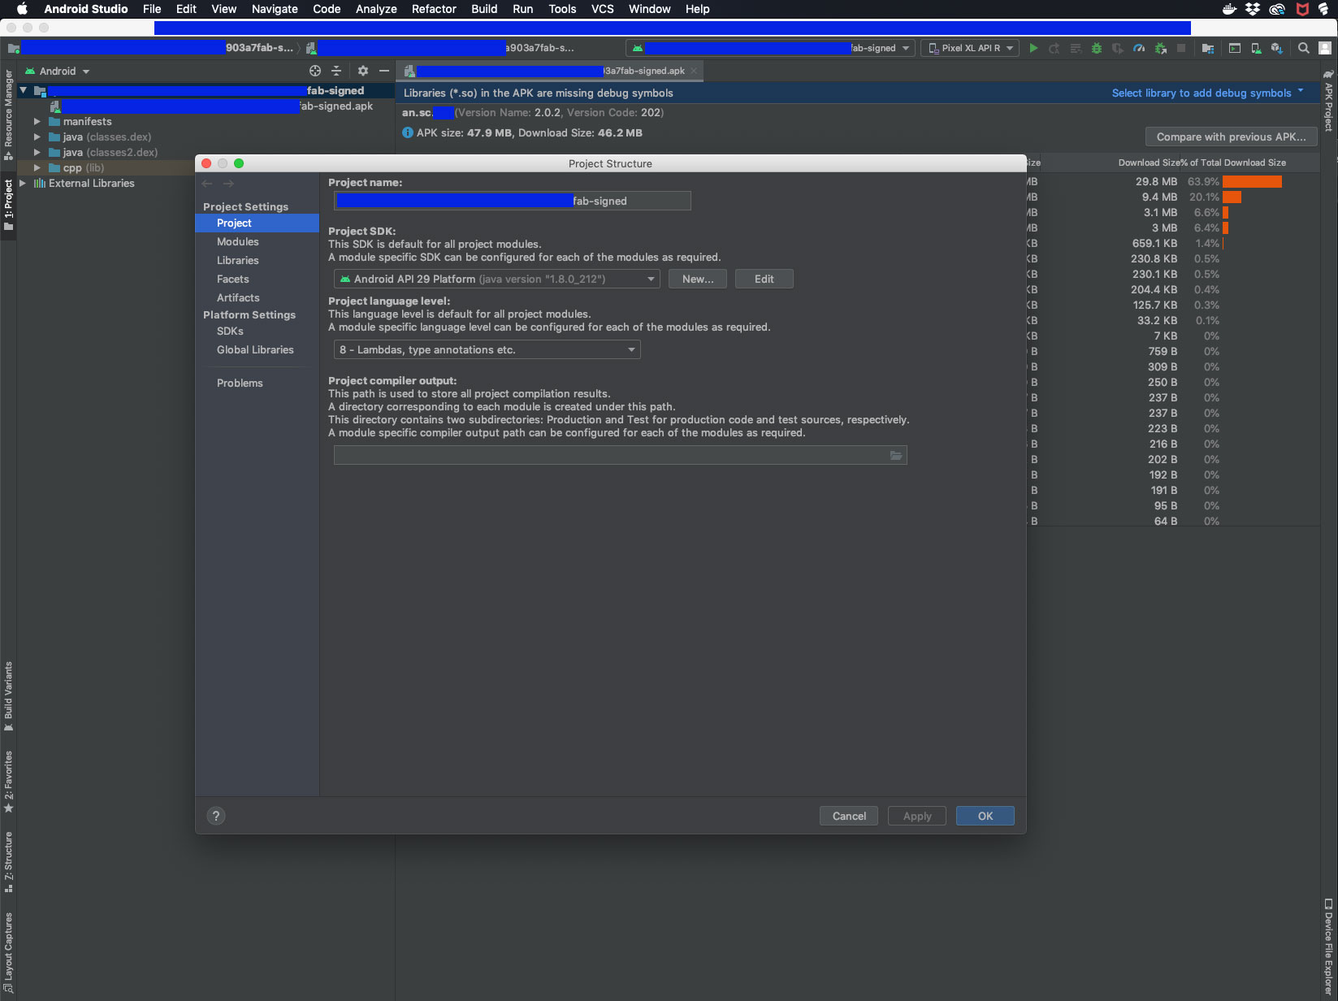Open Device File Explorer side tab
Image resolution: width=1338 pixels, height=1001 pixels.
[x=1328, y=947]
